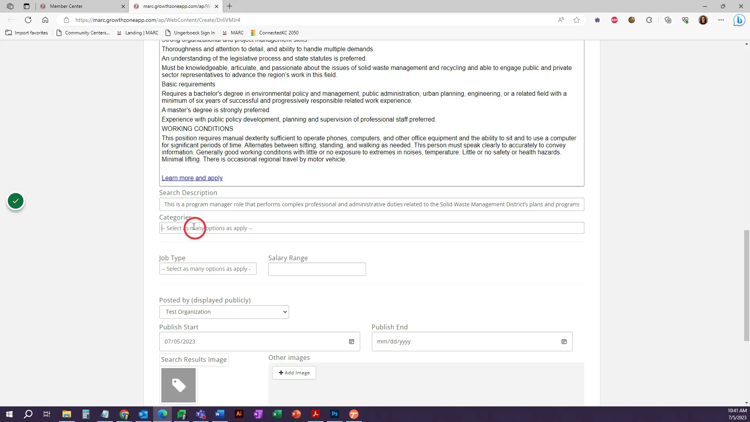The image size is (750, 422).
Task: Click the ABP AdBlock Plus extension icon
Action: click(x=614, y=20)
